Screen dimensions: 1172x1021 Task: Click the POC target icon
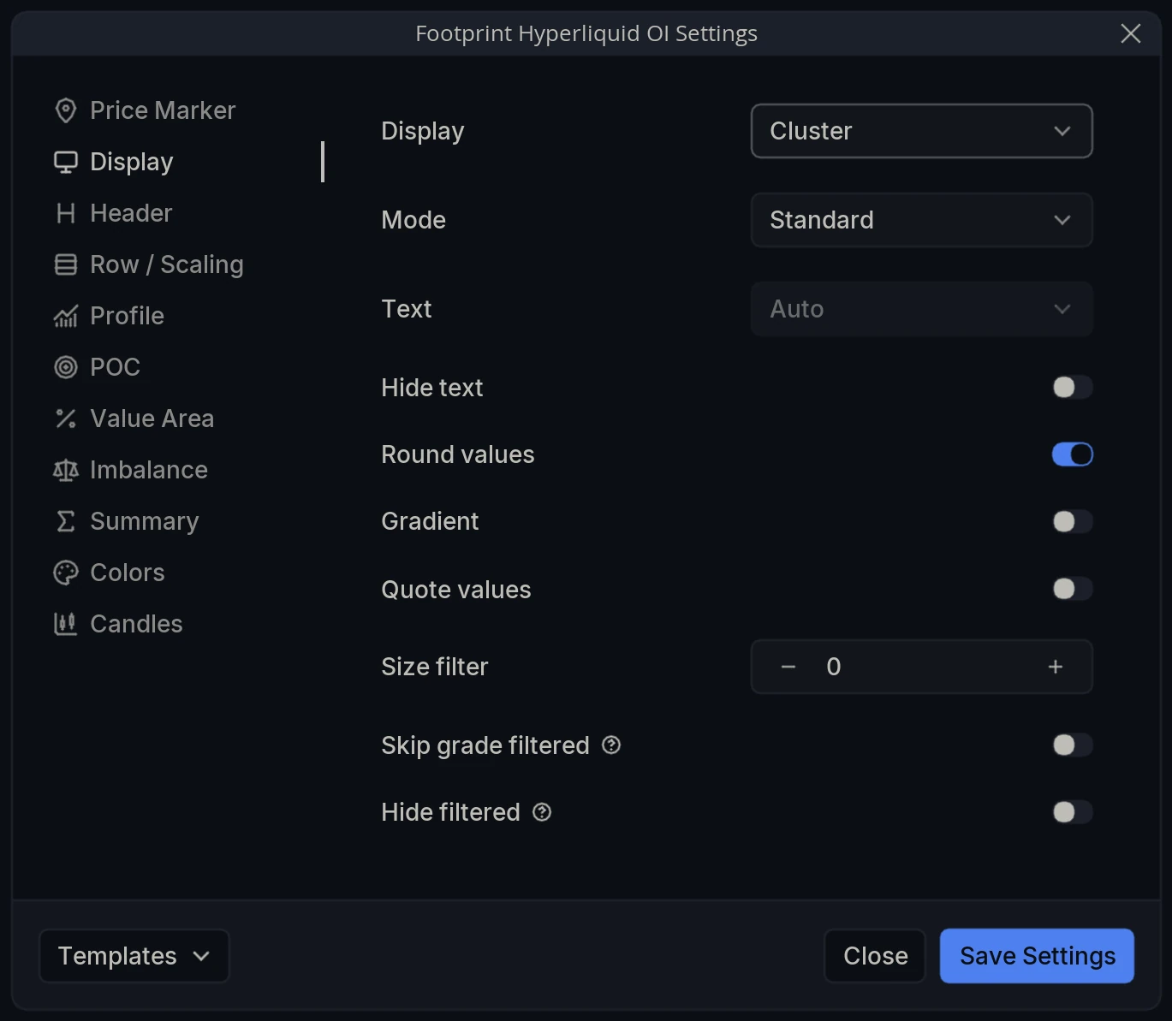pyautogui.click(x=66, y=367)
